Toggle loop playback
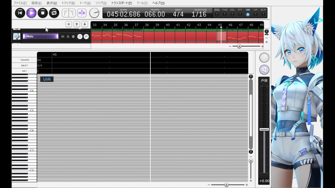 click(54, 13)
